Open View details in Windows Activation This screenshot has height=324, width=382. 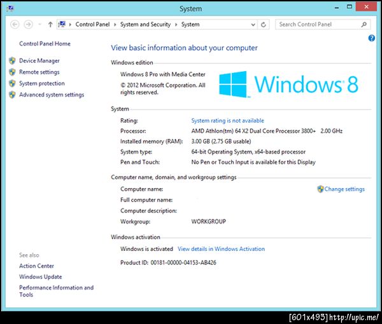click(x=221, y=249)
